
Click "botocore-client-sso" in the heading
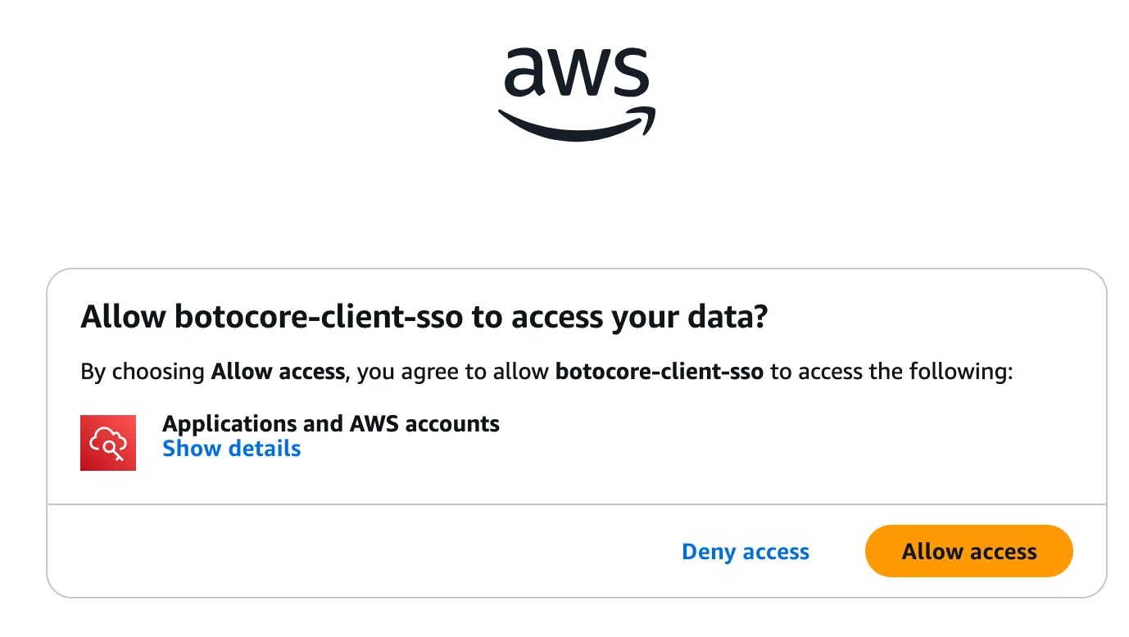click(320, 318)
